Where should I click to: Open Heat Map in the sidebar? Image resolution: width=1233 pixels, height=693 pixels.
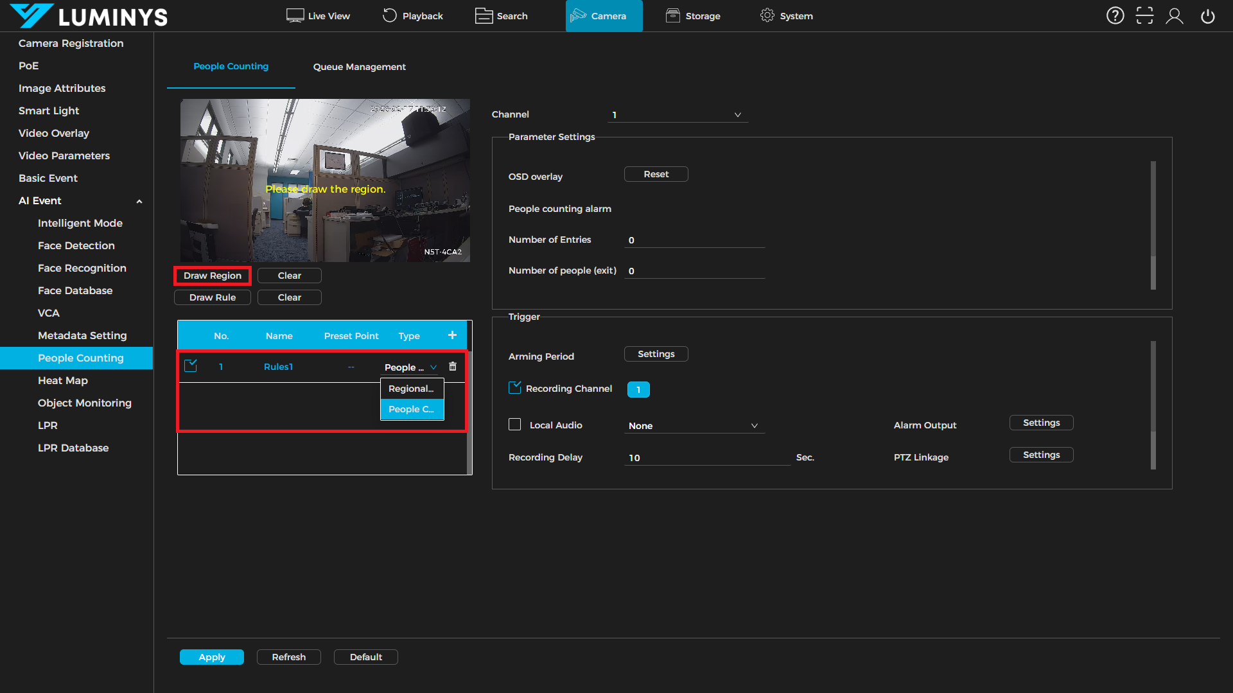click(63, 380)
